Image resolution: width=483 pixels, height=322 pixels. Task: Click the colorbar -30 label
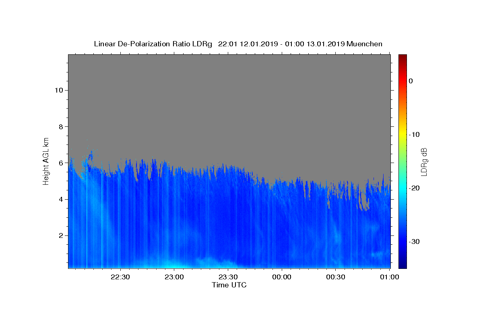415,242
